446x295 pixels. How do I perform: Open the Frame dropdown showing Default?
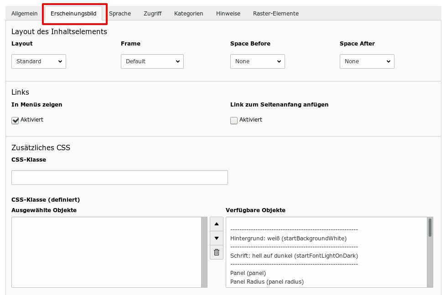pyautogui.click(x=152, y=61)
